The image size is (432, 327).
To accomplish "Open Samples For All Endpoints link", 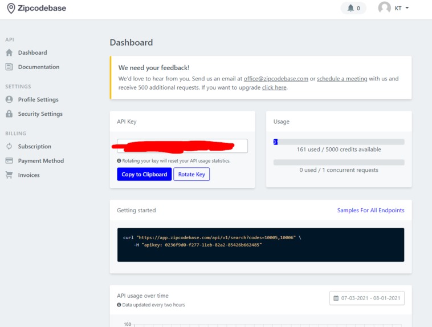I will tap(370, 210).
